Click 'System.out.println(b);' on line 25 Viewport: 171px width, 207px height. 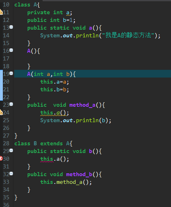[76, 121]
